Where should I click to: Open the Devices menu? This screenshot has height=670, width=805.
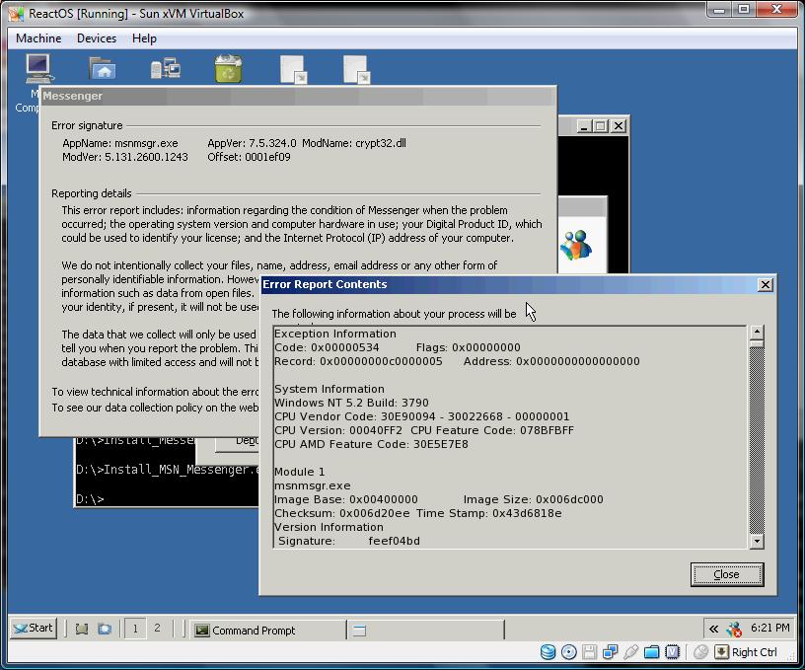click(97, 38)
